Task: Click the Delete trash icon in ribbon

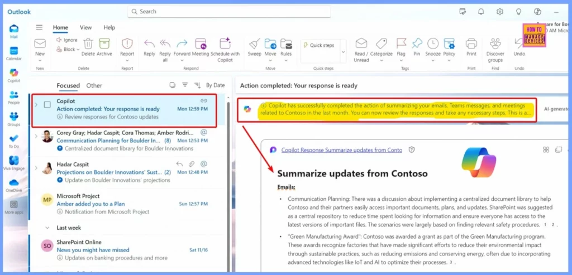Action: 88,47
